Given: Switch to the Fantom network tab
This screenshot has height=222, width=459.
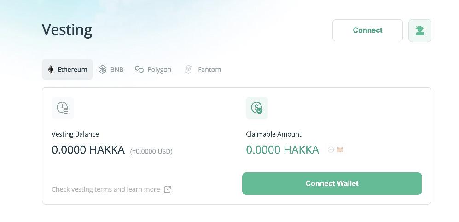Looking at the screenshot, I should [x=203, y=69].
